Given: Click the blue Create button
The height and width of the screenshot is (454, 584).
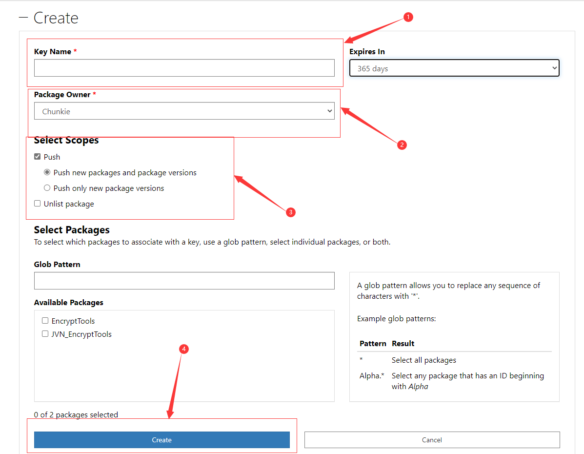Looking at the screenshot, I should pyautogui.click(x=161, y=440).
